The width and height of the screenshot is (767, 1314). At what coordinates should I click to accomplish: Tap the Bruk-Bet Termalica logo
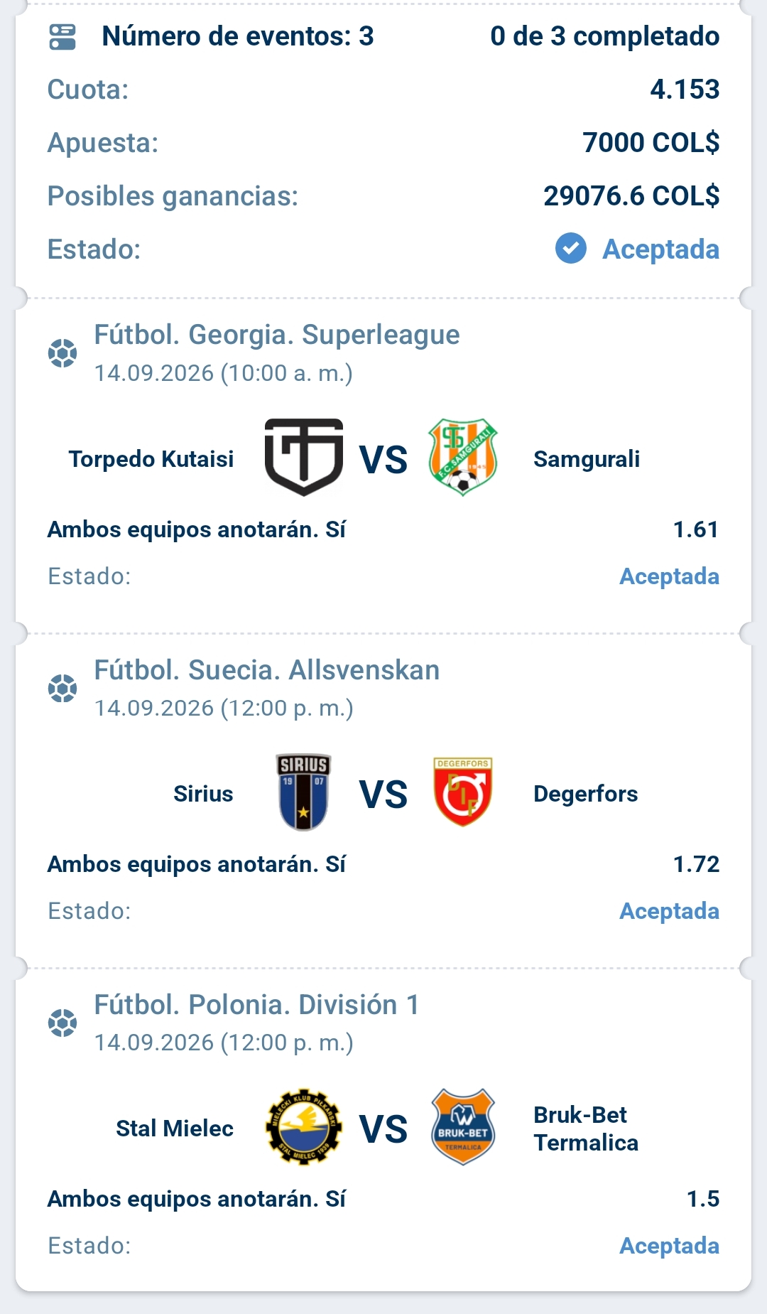pyautogui.click(x=463, y=1126)
